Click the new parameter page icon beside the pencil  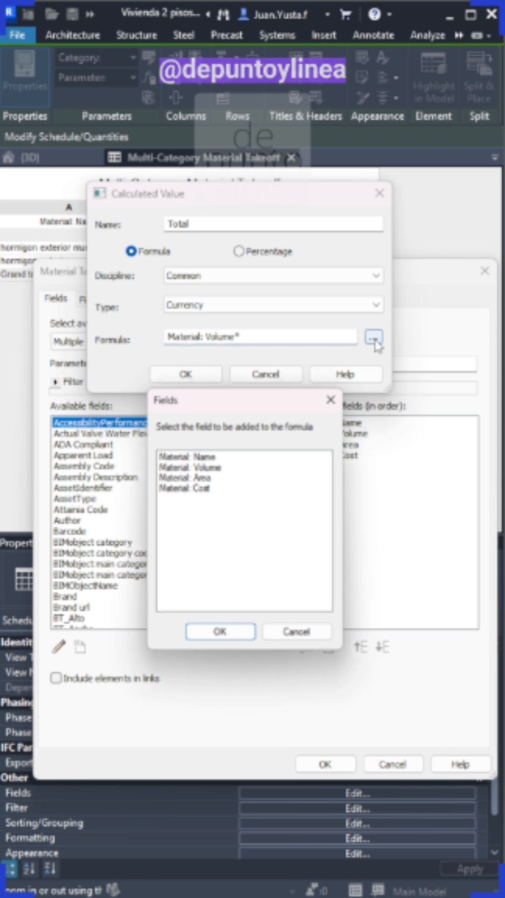(x=80, y=647)
